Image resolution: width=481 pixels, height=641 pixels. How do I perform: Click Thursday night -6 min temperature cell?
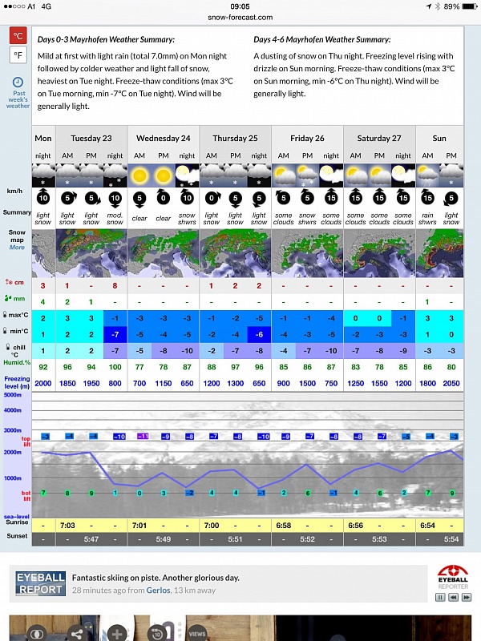tap(259, 334)
